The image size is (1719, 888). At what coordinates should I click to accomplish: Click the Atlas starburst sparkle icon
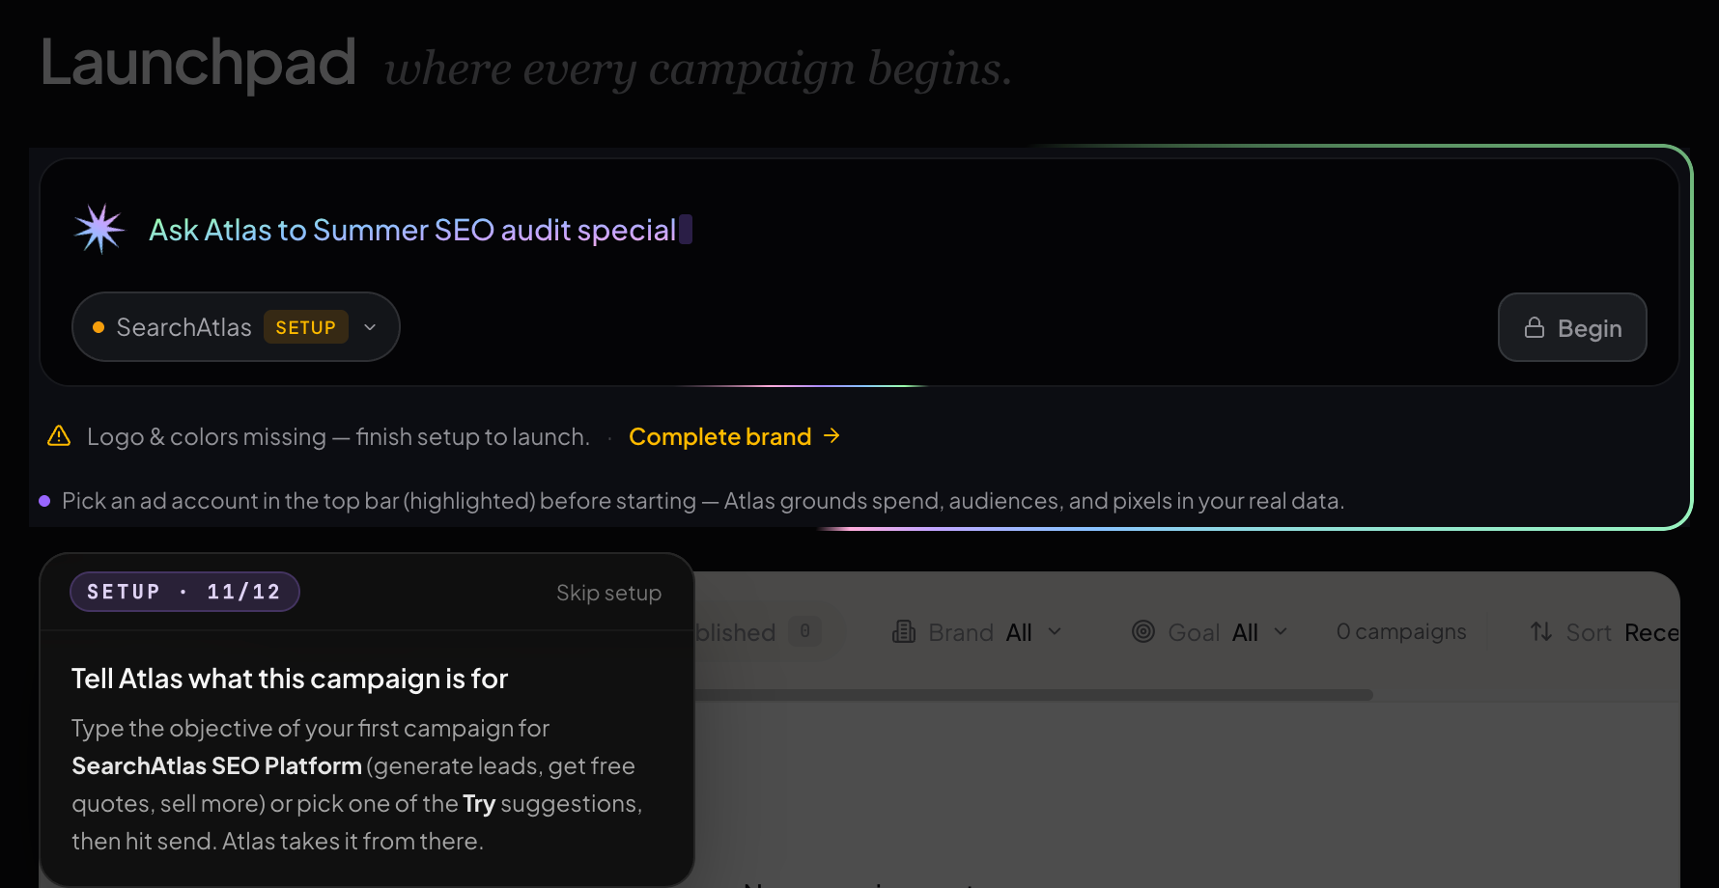pos(99,230)
